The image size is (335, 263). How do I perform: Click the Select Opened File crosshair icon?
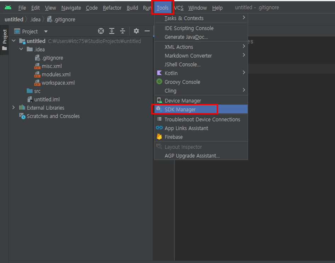coord(101,31)
